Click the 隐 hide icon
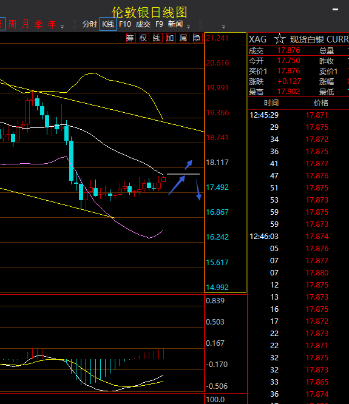The height and width of the screenshot is (404, 349). [197, 38]
